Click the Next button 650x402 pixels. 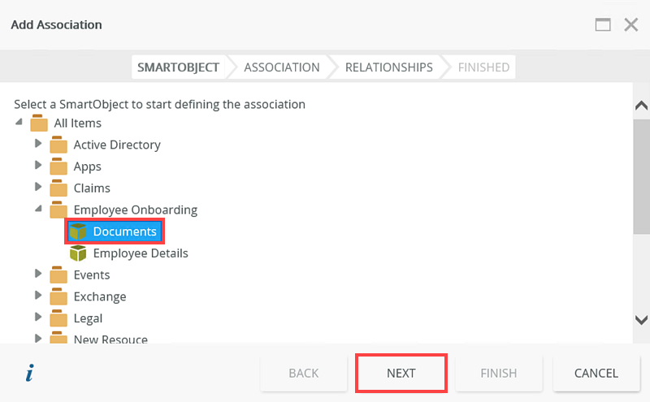401,373
